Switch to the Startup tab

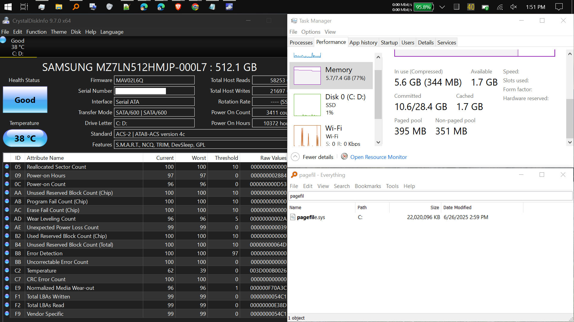point(389,43)
